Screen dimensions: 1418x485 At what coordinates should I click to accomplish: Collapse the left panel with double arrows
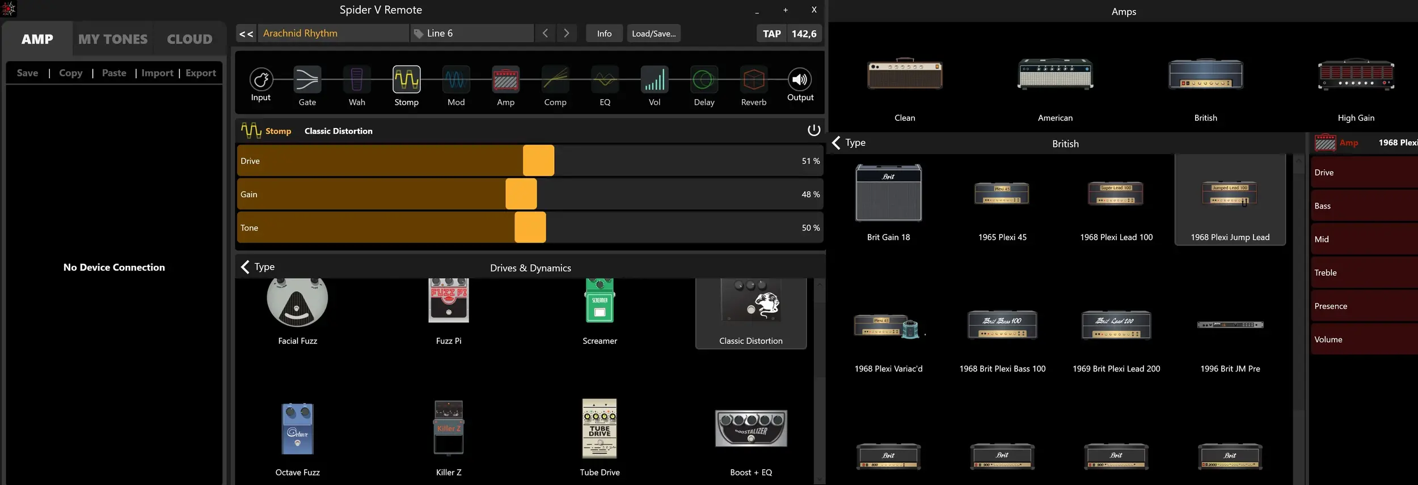246,33
